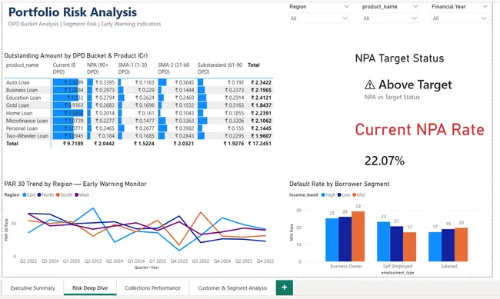This screenshot has height=299, width=500.
Task: Select the East region legend marker
Action: click(x=25, y=194)
